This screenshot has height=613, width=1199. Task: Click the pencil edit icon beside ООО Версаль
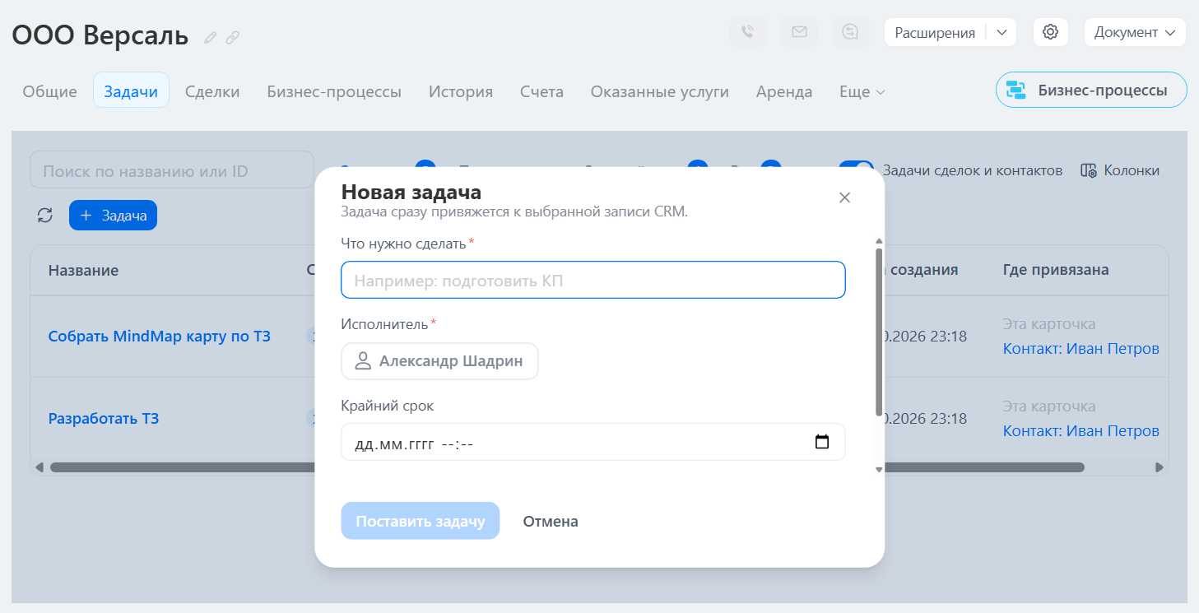click(x=211, y=37)
